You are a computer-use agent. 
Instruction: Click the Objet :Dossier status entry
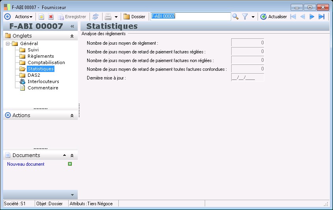pos(49,204)
